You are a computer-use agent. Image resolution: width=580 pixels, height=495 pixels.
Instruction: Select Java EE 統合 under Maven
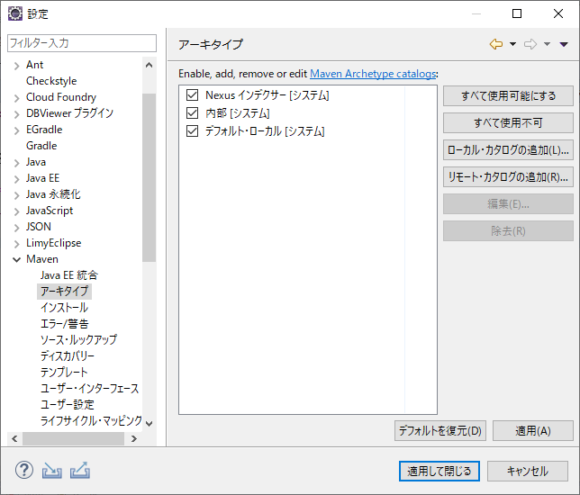tap(69, 275)
